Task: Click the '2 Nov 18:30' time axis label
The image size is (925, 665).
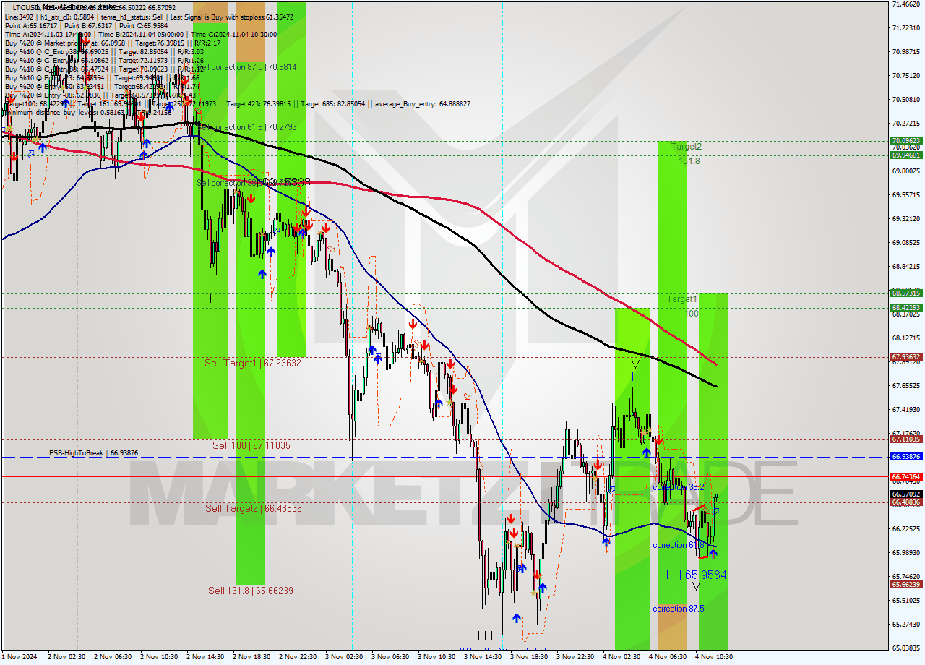Action: (x=251, y=657)
